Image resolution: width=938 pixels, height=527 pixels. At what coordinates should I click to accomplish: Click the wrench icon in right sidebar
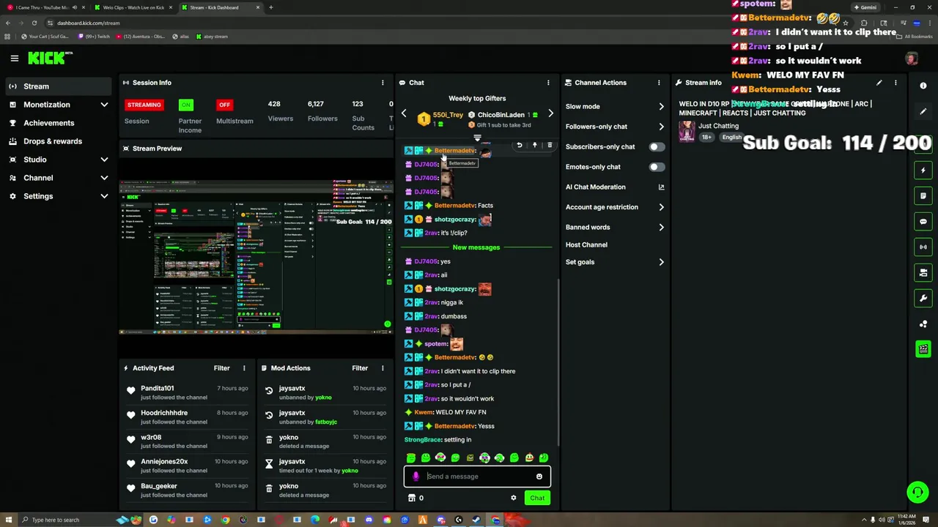tap(923, 298)
